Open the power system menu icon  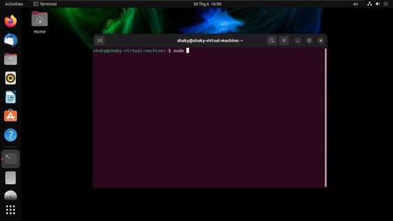(386, 4)
